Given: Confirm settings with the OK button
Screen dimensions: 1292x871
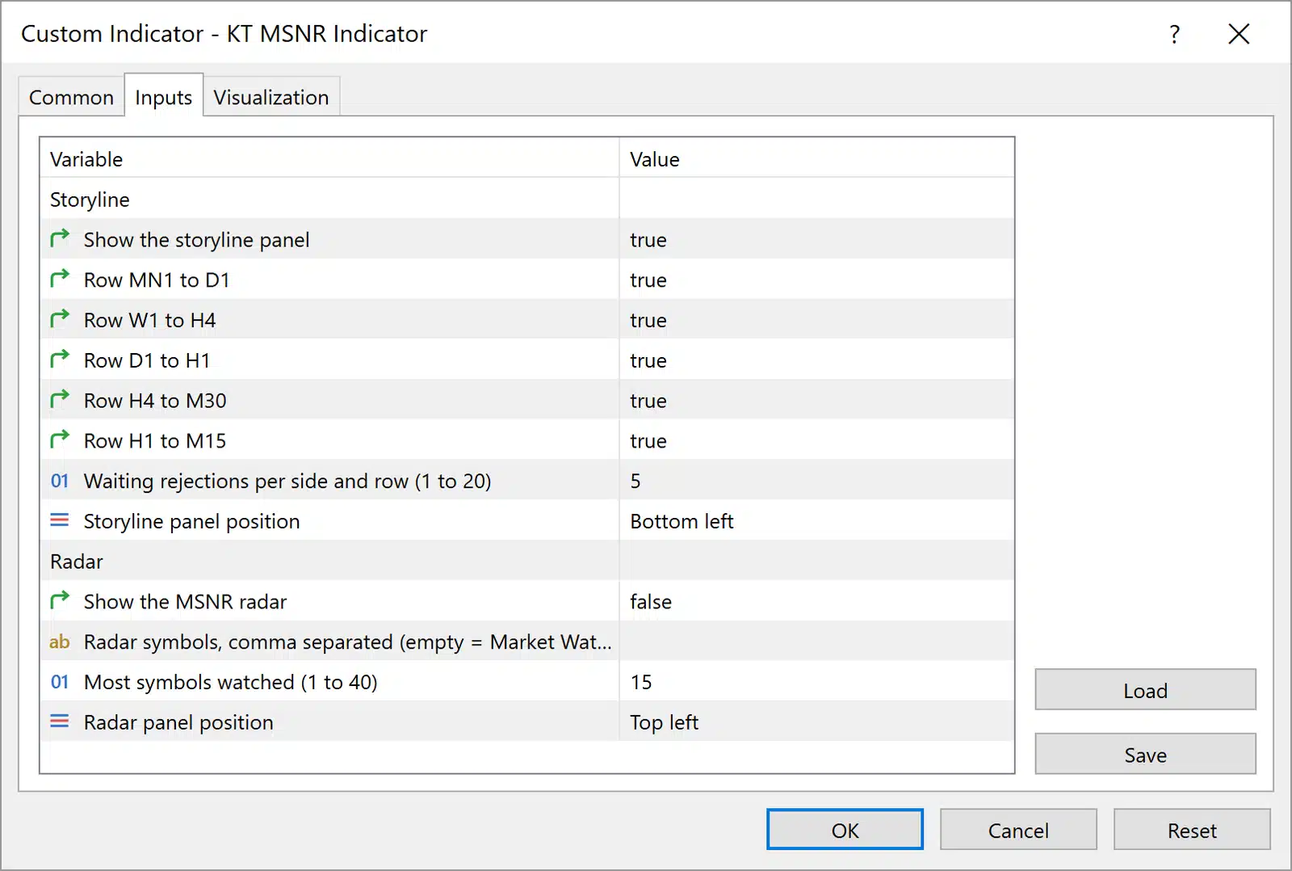Looking at the screenshot, I should coord(845,830).
